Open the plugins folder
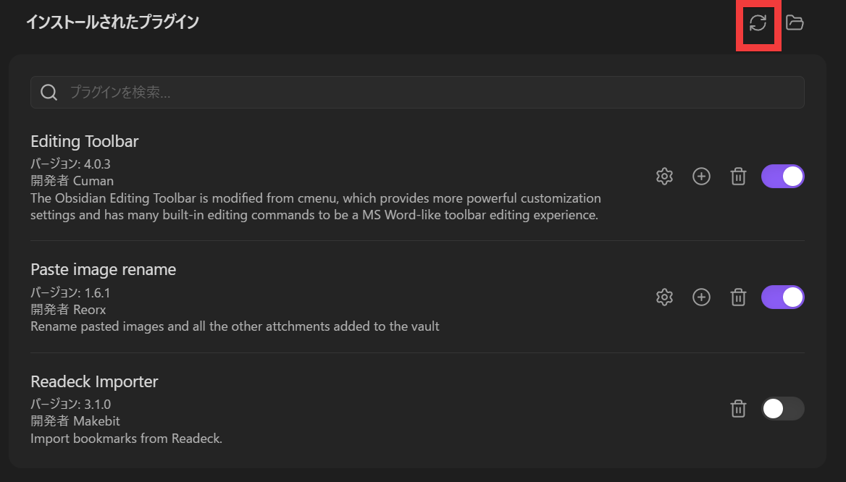This screenshot has height=482, width=846. (795, 23)
